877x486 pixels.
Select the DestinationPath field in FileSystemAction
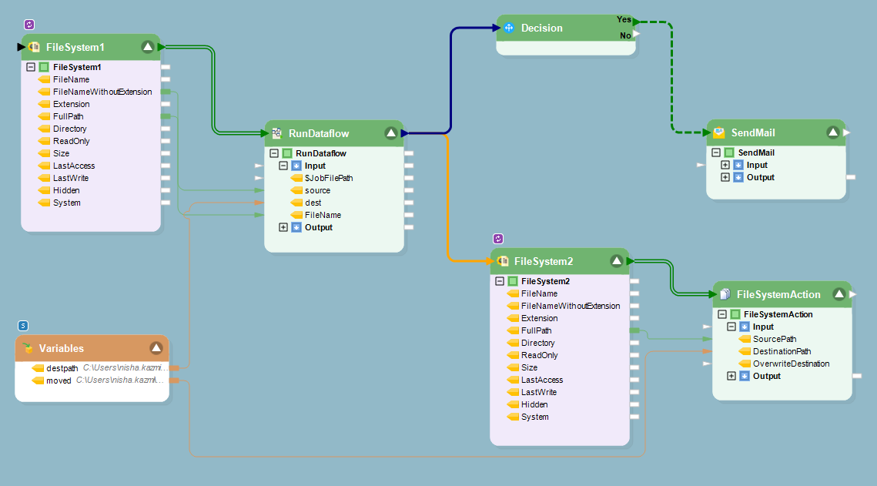[x=782, y=351]
